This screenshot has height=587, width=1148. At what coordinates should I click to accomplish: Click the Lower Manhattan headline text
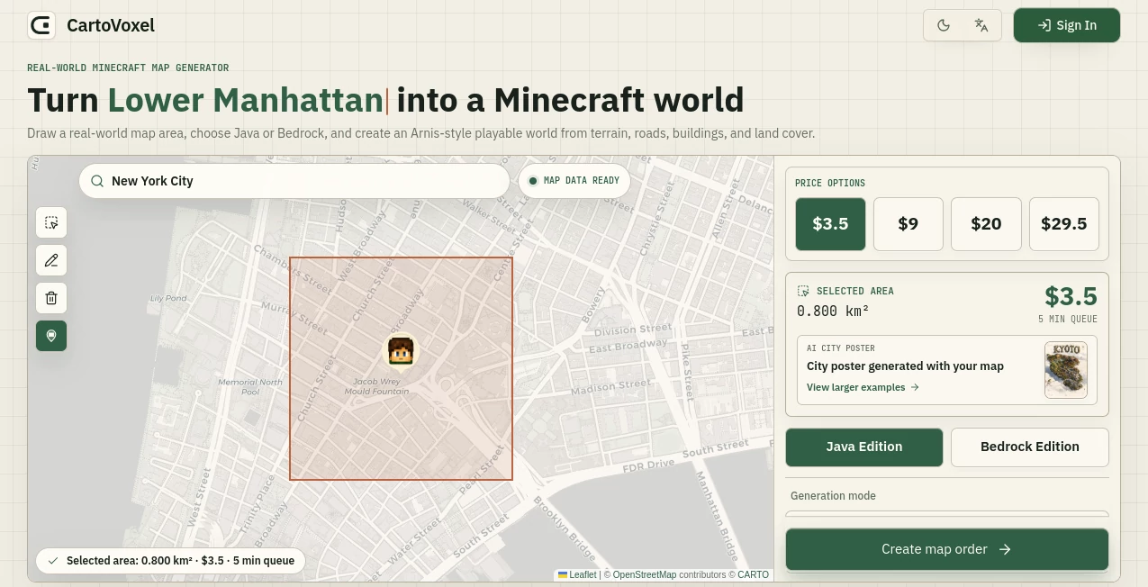click(x=246, y=99)
